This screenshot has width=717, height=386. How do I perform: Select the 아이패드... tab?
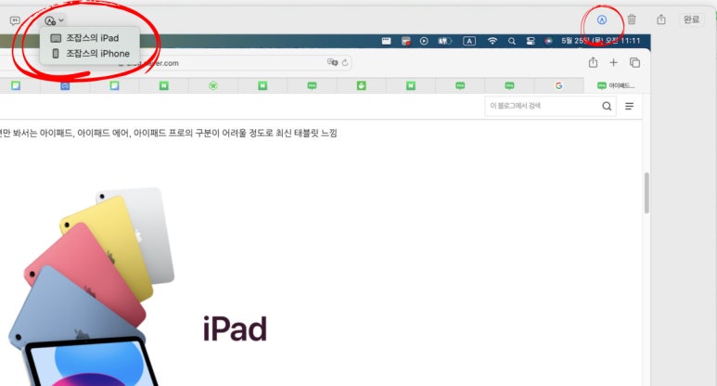pyautogui.click(x=616, y=85)
